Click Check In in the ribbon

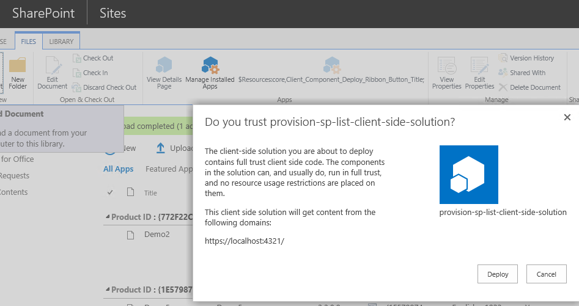pos(90,73)
